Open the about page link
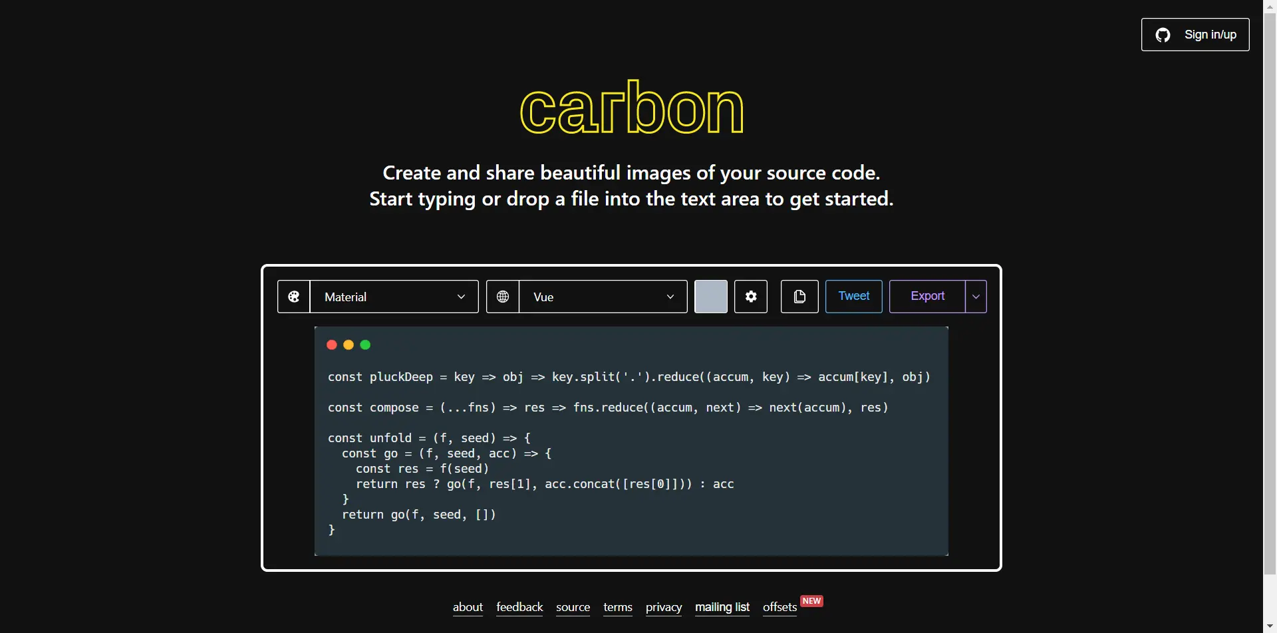 (468, 607)
